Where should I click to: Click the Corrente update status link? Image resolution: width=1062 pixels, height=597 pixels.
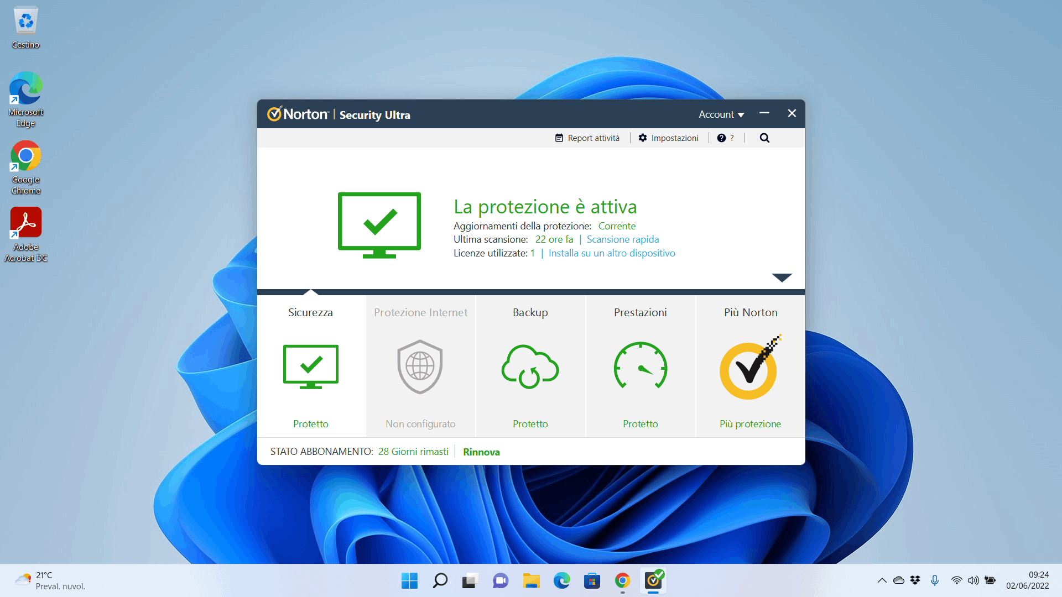coord(617,226)
